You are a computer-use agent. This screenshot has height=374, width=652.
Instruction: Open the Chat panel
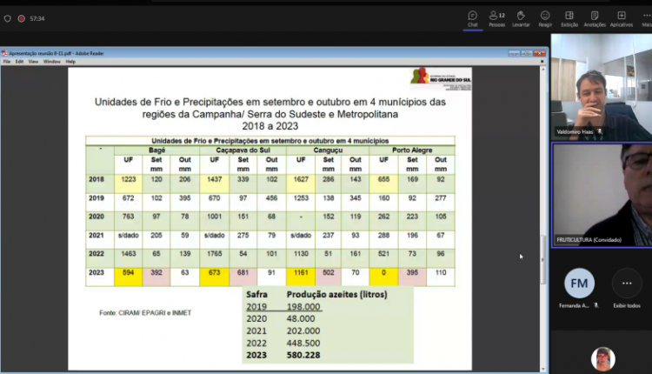click(x=472, y=17)
